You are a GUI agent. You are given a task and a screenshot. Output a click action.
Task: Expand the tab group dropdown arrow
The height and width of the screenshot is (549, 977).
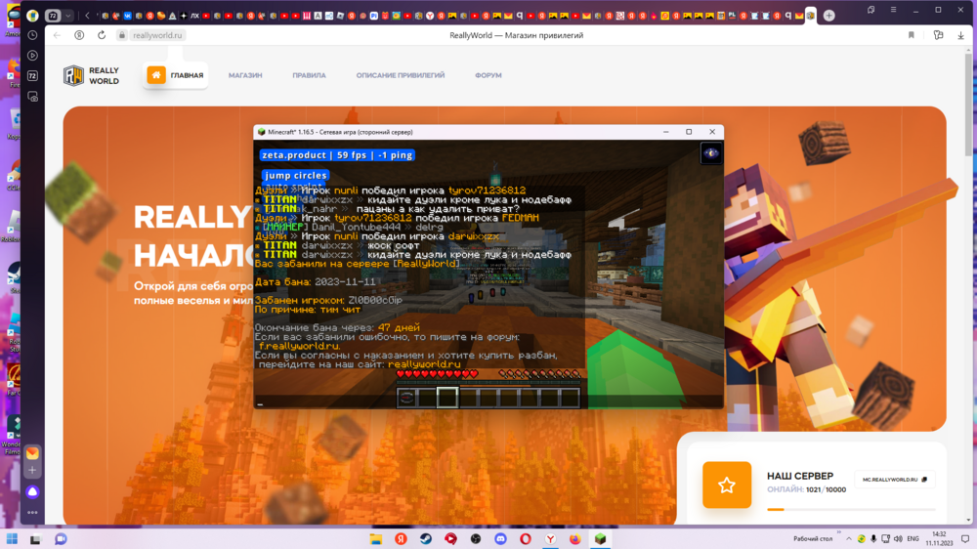click(x=68, y=16)
